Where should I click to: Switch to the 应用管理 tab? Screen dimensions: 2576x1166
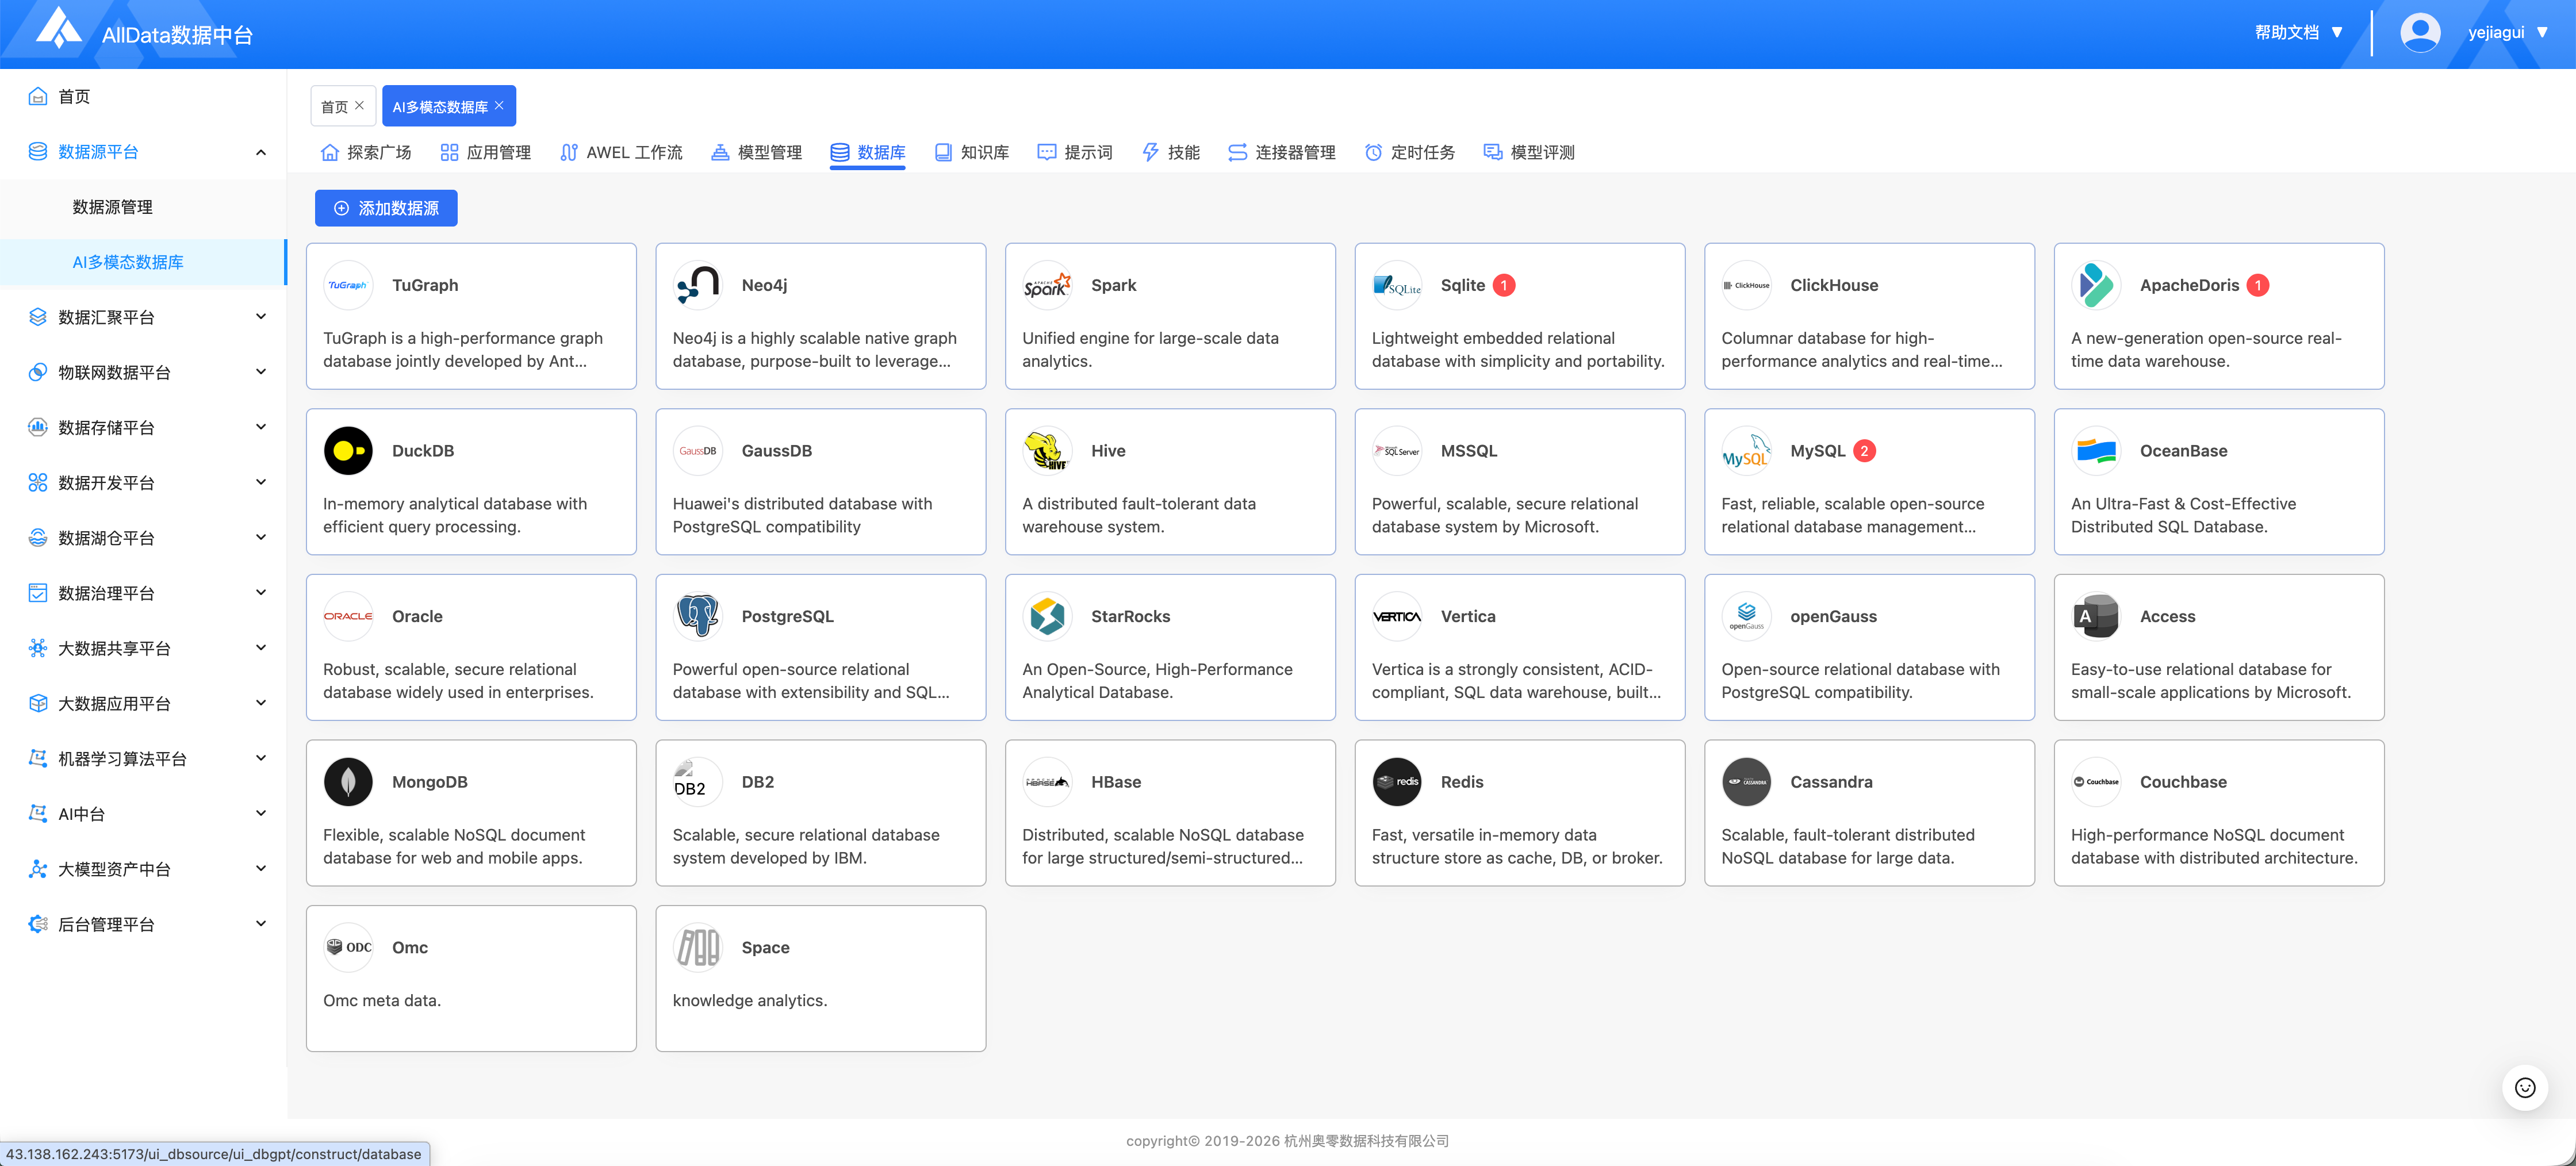click(x=485, y=152)
